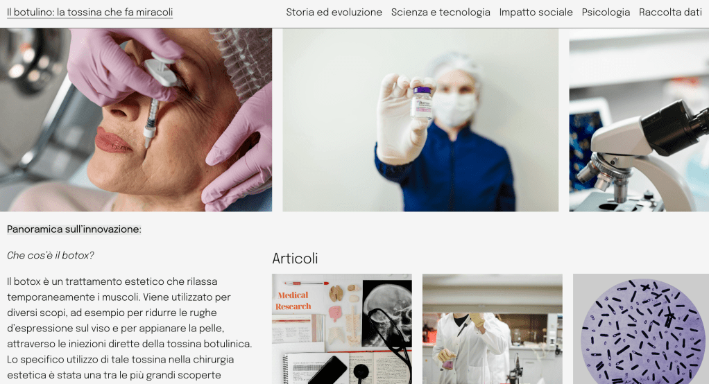Click the botox description paragraph text
The image size is (709, 384).
130,329
